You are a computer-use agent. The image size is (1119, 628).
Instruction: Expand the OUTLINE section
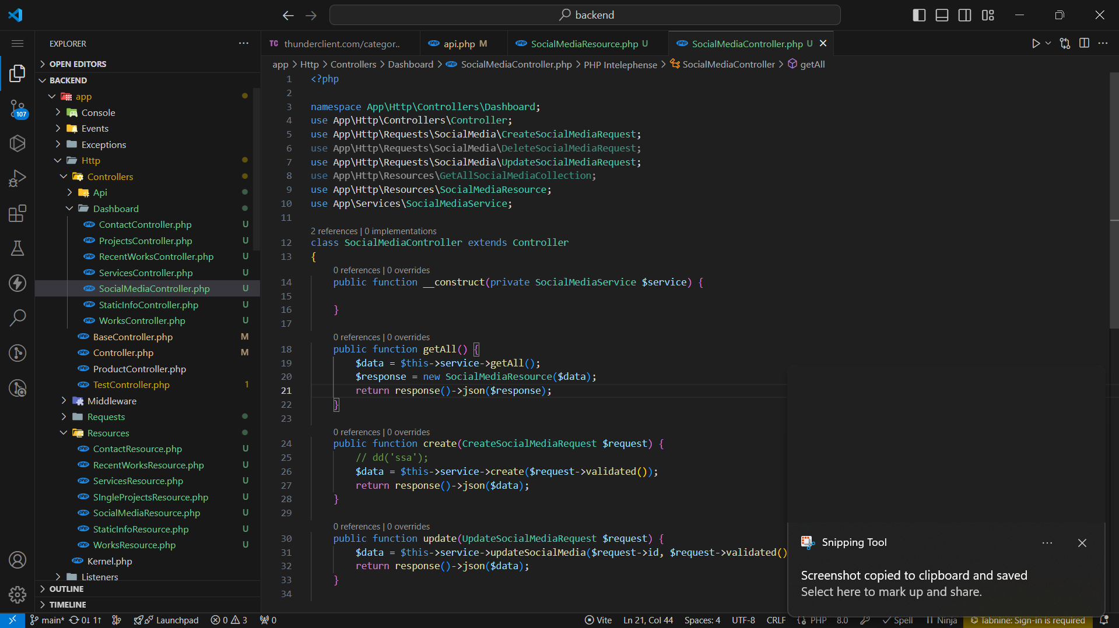click(x=66, y=589)
